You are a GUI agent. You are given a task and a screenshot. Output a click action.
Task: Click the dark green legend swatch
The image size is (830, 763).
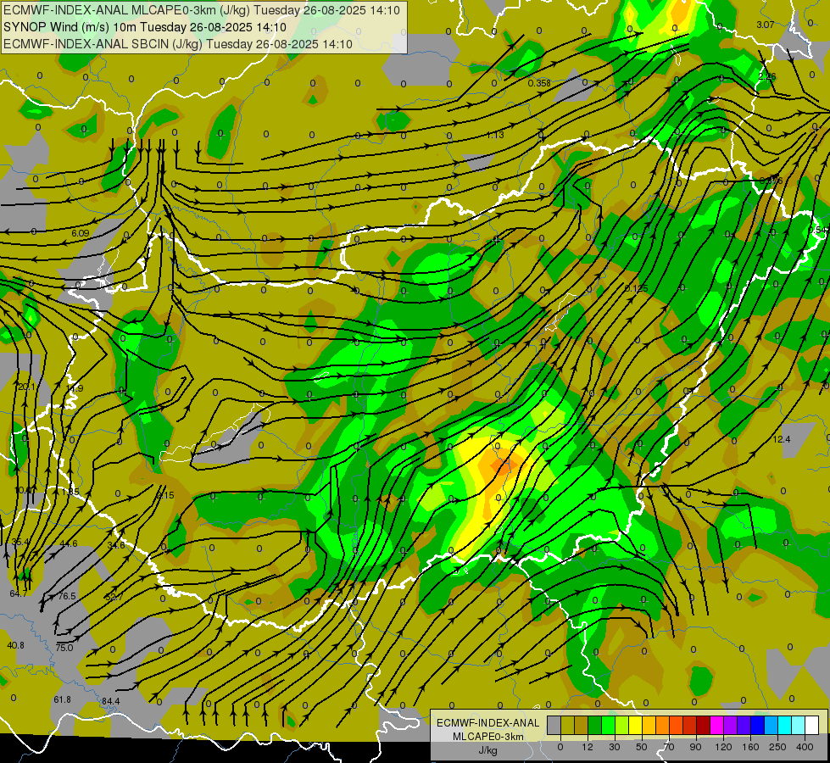coord(595,725)
